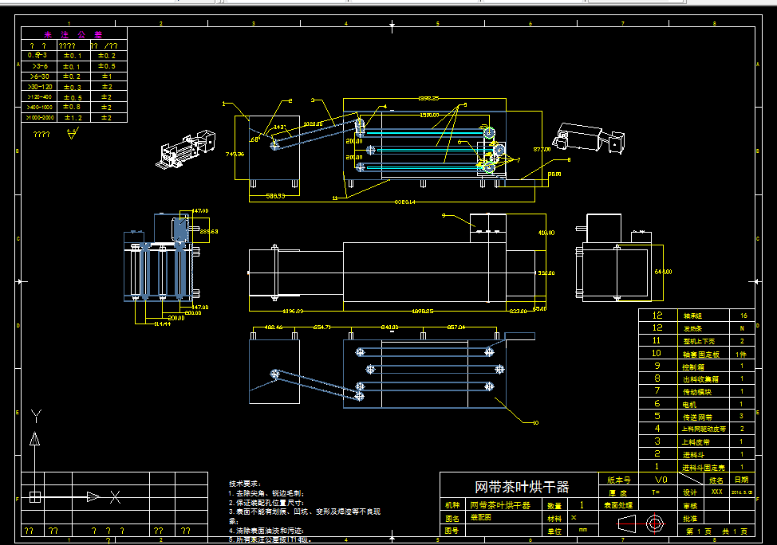Click the ±0.3 tolerance value
777x545 pixels.
click(73, 87)
